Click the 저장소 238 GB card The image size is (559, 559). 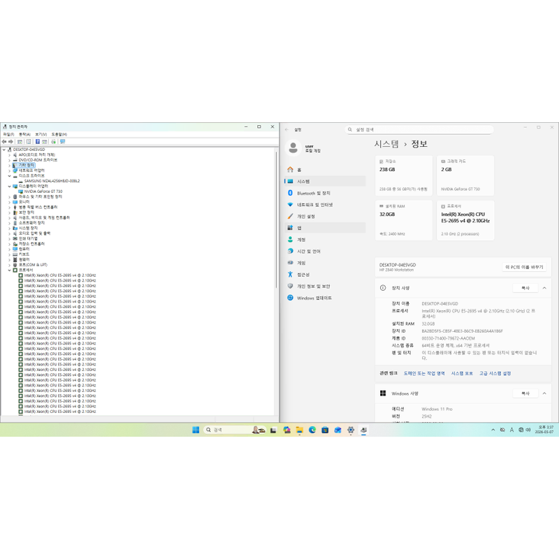[x=404, y=175]
